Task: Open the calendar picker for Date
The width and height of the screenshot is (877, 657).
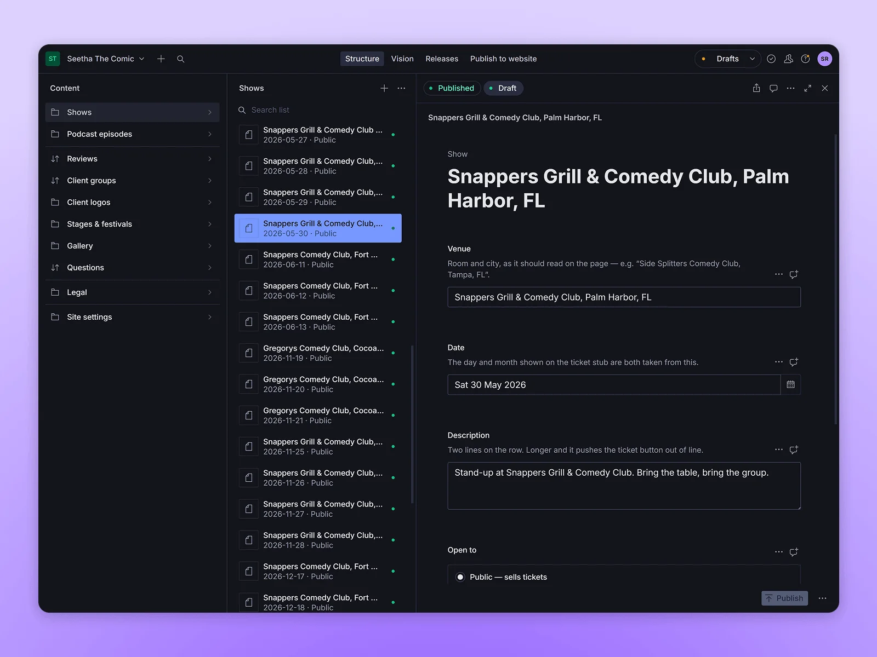Action: point(790,385)
